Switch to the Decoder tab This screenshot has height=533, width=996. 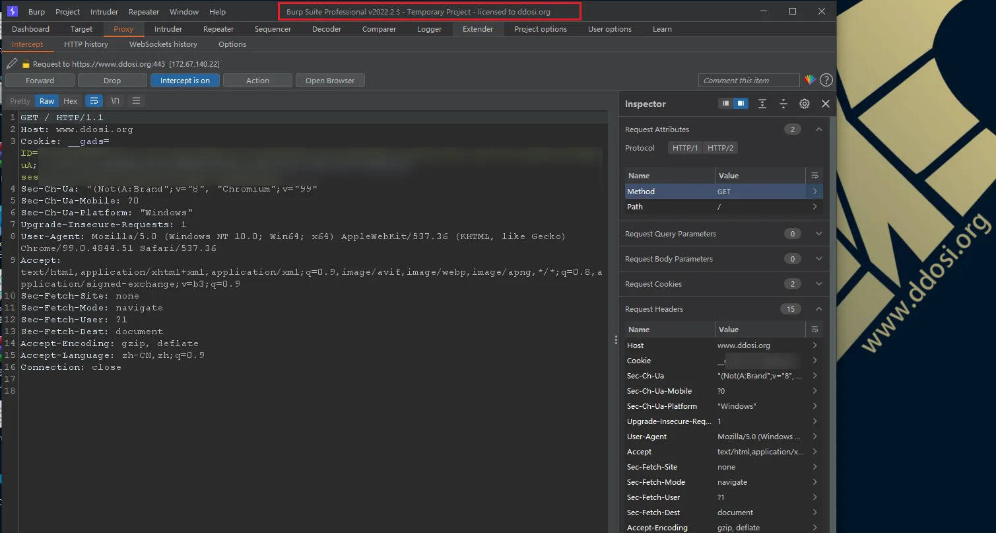click(327, 29)
